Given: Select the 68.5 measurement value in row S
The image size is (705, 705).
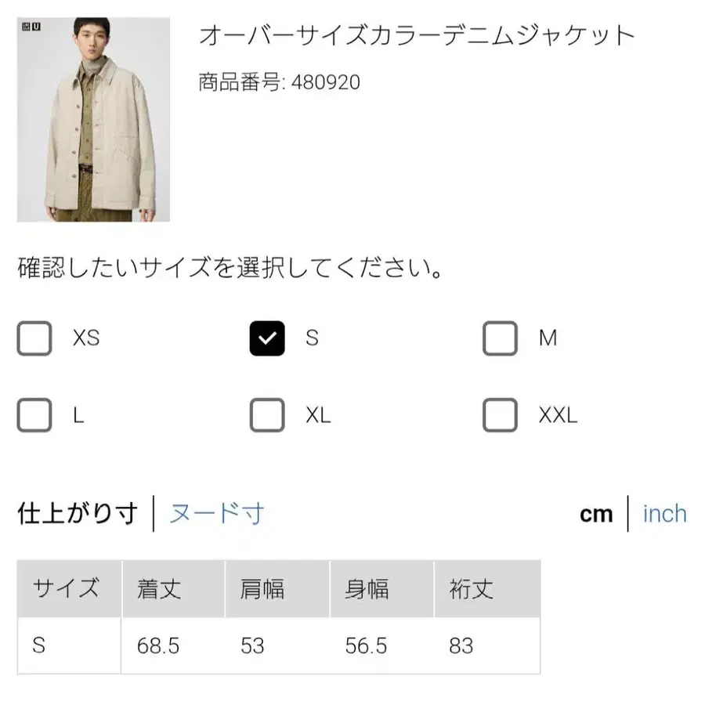Looking at the screenshot, I should (x=157, y=645).
